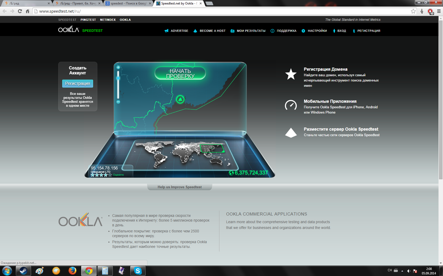Open the ADVERTISE menu link

pos(179,31)
